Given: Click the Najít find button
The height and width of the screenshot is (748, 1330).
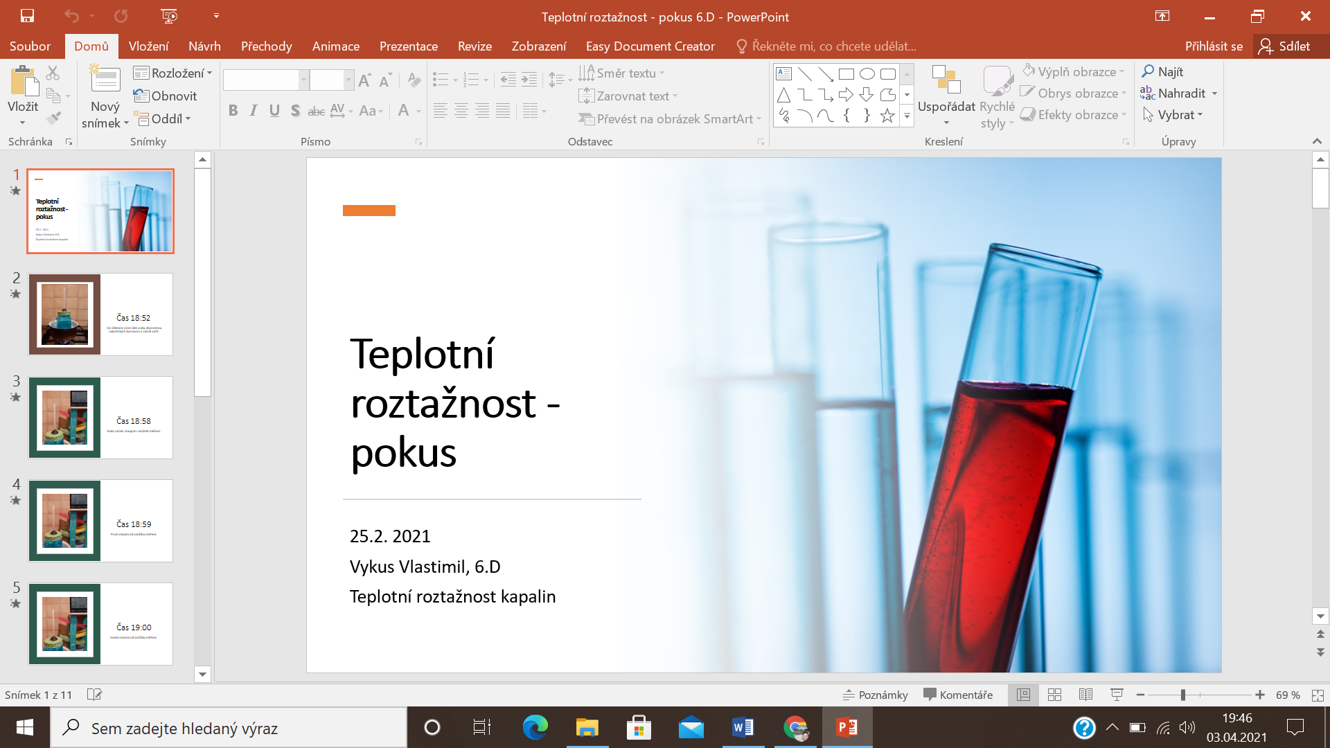Looking at the screenshot, I should pos(1162,71).
